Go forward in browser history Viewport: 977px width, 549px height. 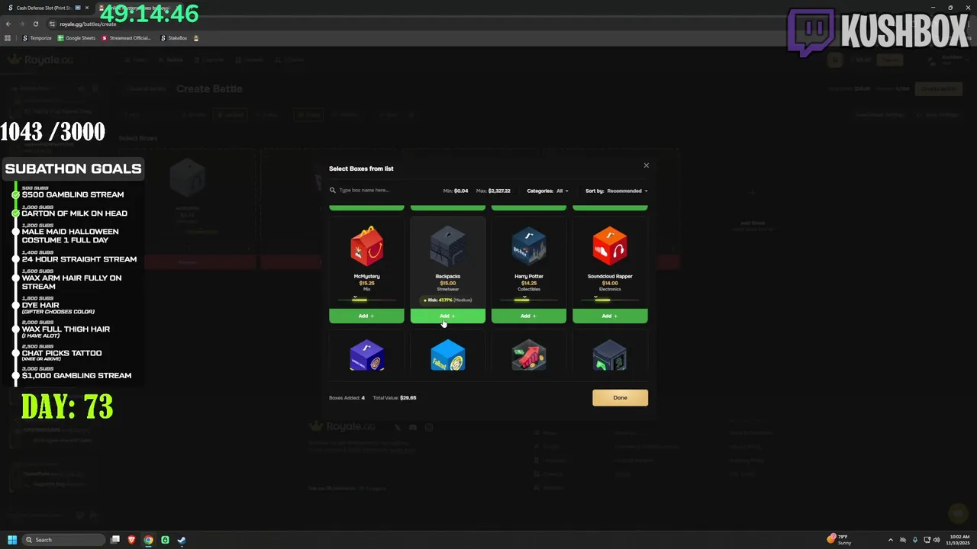click(21, 24)
